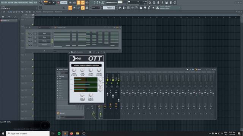This screenshot has height=136, width=243.
Task: Click the 128 tempo field
Action: 63,3
